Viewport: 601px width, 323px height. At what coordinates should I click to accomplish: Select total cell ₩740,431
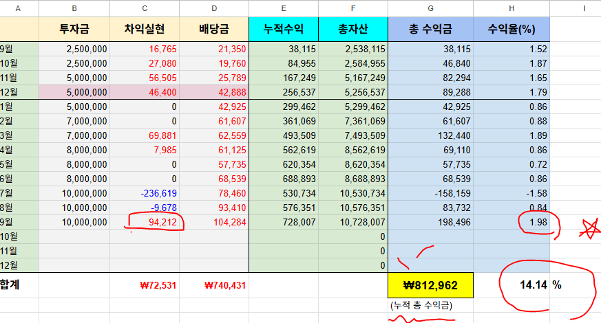[x=214, y=285]
